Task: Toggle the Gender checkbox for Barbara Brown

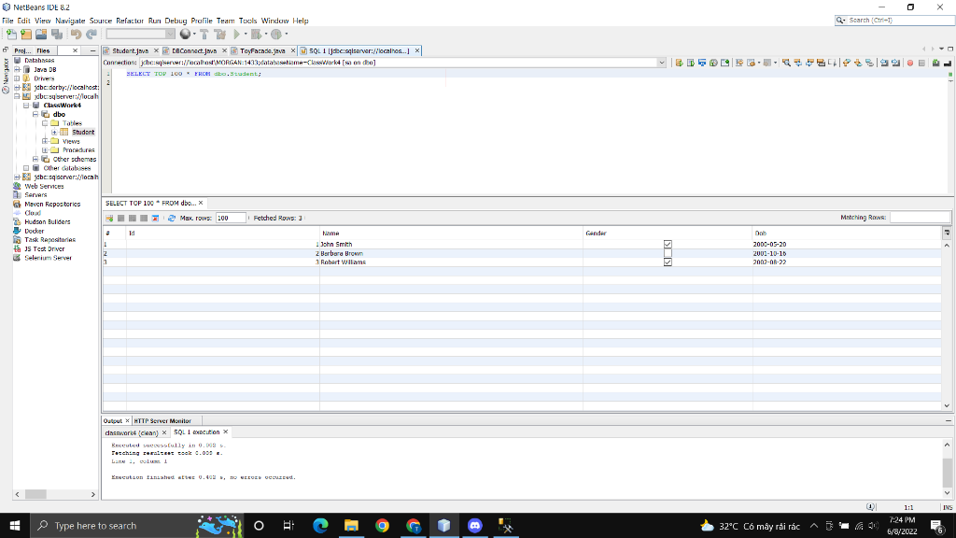Action: click(668, 253)
